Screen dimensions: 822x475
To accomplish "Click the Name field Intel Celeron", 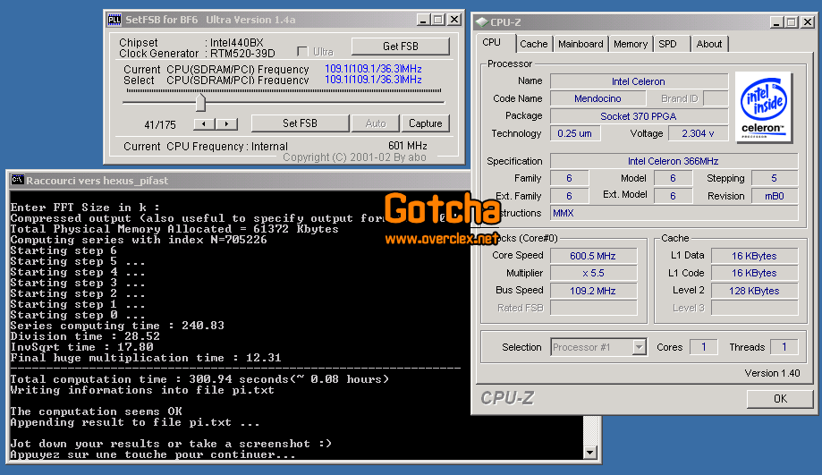I will tap(639, 81).
